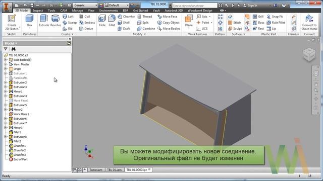The width and height of the screenshot is (323, 181).
Task: Activate the Hole tool
Action: click(x=102, y=21)
